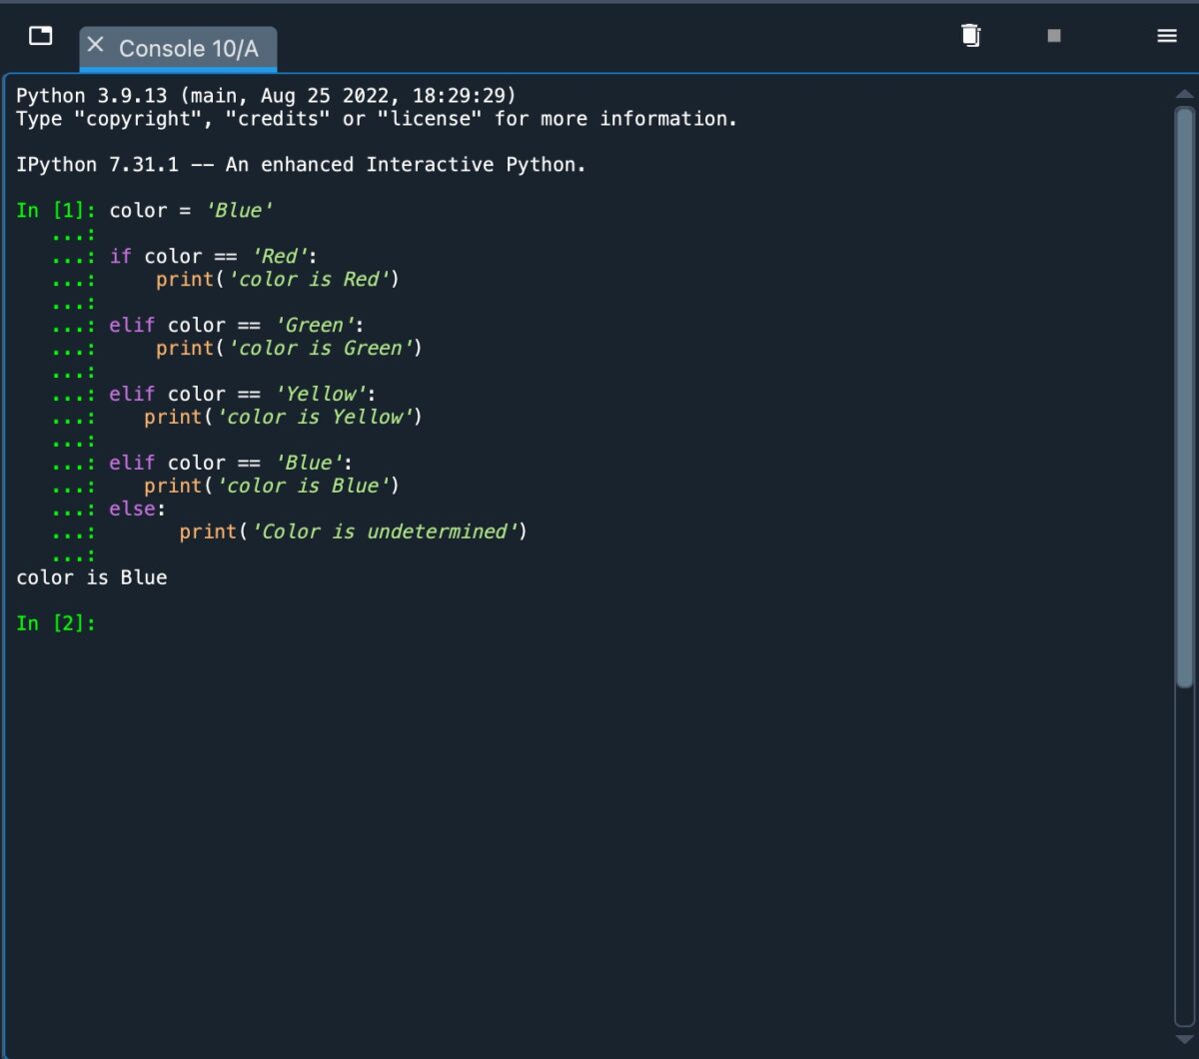1199x1059 pixels.
Task: Click the console vertical scrollbar thumb
Action: click(x=1185, y=397)
